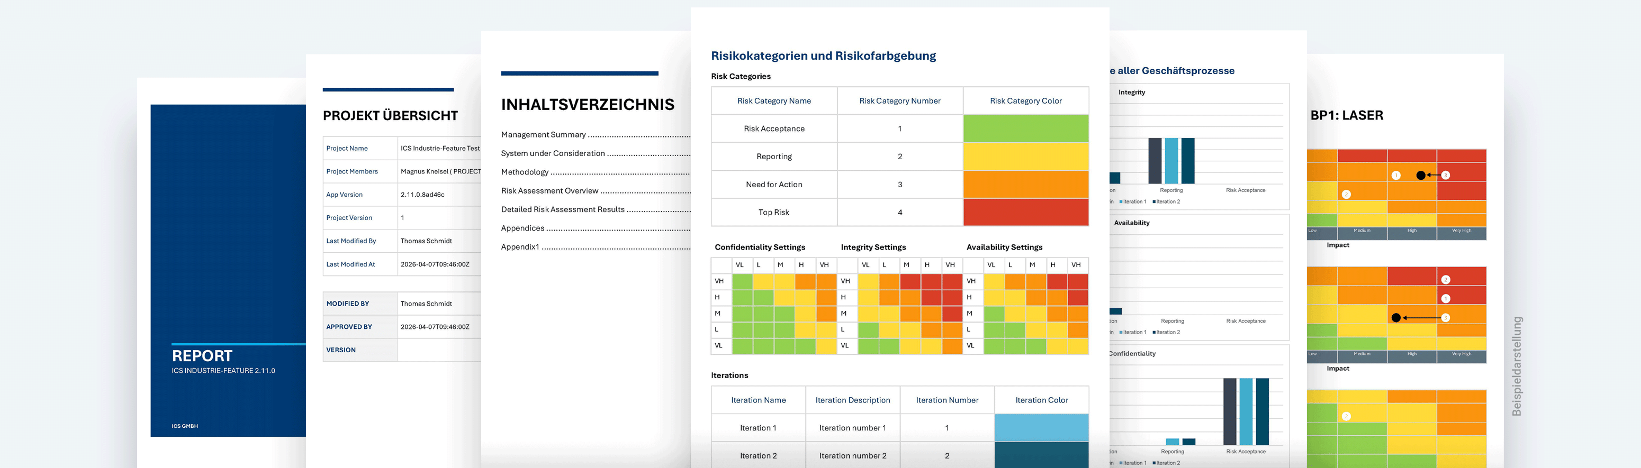The image size is (1641, 468).
Task: Select the Project Name label cell
Action: pos(360,149)
